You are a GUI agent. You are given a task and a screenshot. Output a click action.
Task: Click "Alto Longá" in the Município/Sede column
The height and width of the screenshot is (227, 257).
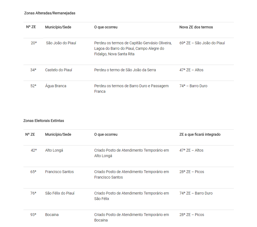click(54, 150)
